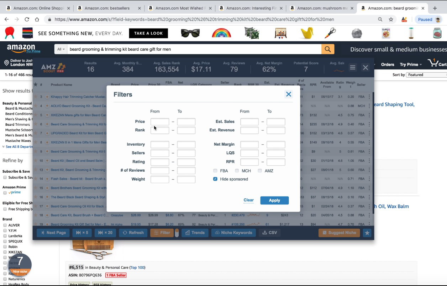
Task: Star the Kihappy Hair Trimming Catcher row
Action: click(35, 97)
